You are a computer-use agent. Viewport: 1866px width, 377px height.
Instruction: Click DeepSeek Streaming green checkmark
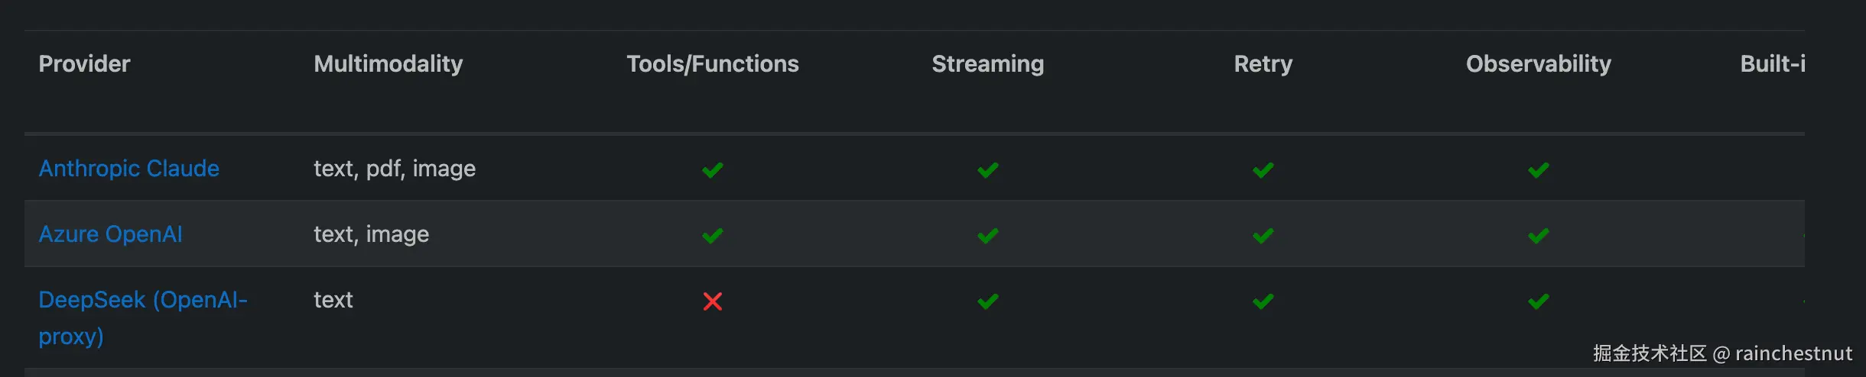tap(987, 301)
